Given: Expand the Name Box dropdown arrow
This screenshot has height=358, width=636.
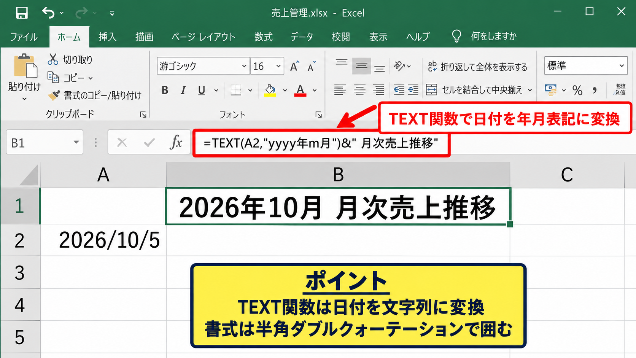Looking at the screenshot, I should 76,142.
